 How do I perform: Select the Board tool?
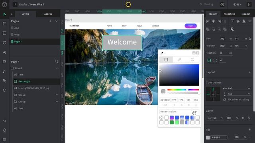[x=4, y=24]
